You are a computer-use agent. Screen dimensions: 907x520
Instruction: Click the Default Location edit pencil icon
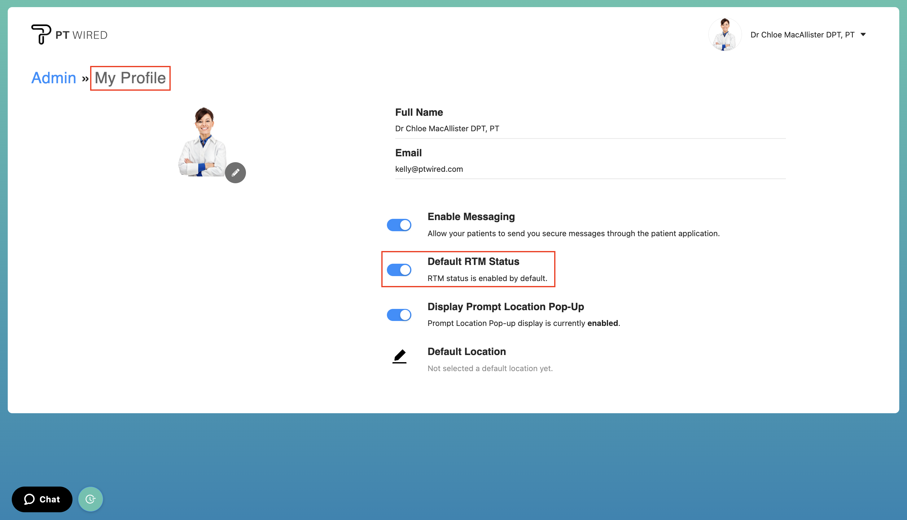click(400, 356)
